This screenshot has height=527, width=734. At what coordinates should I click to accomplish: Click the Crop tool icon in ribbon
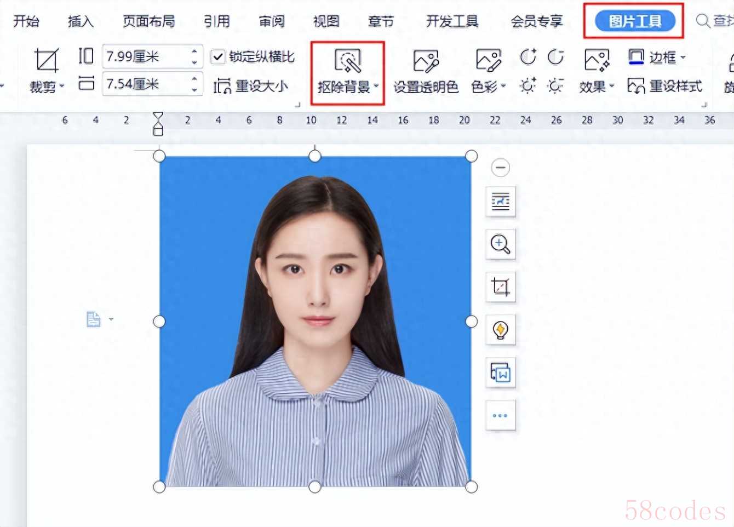46,60
